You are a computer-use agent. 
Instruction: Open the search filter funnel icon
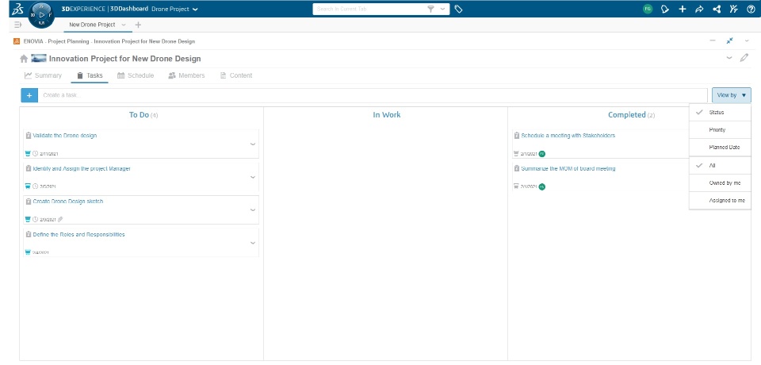(430, 9)
